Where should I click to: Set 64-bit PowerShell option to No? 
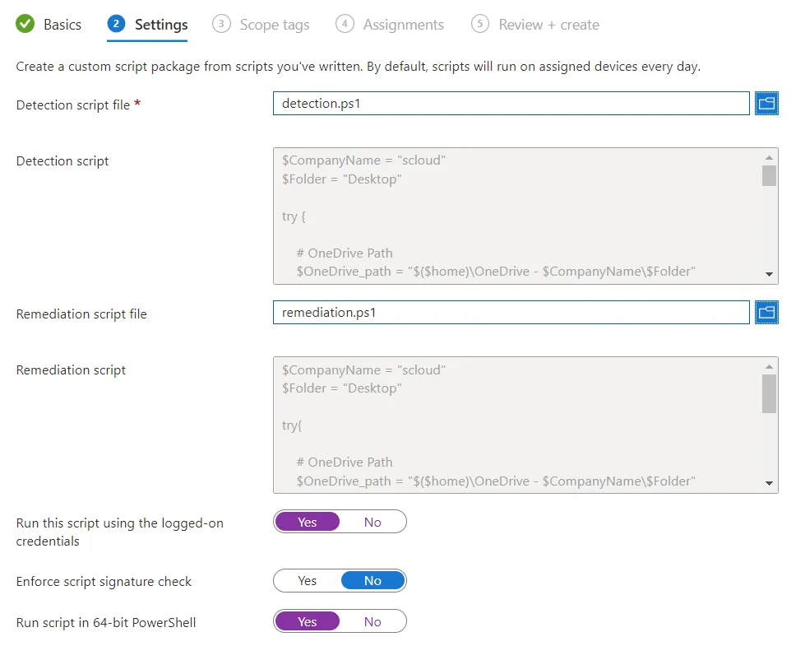pos(373,621)
